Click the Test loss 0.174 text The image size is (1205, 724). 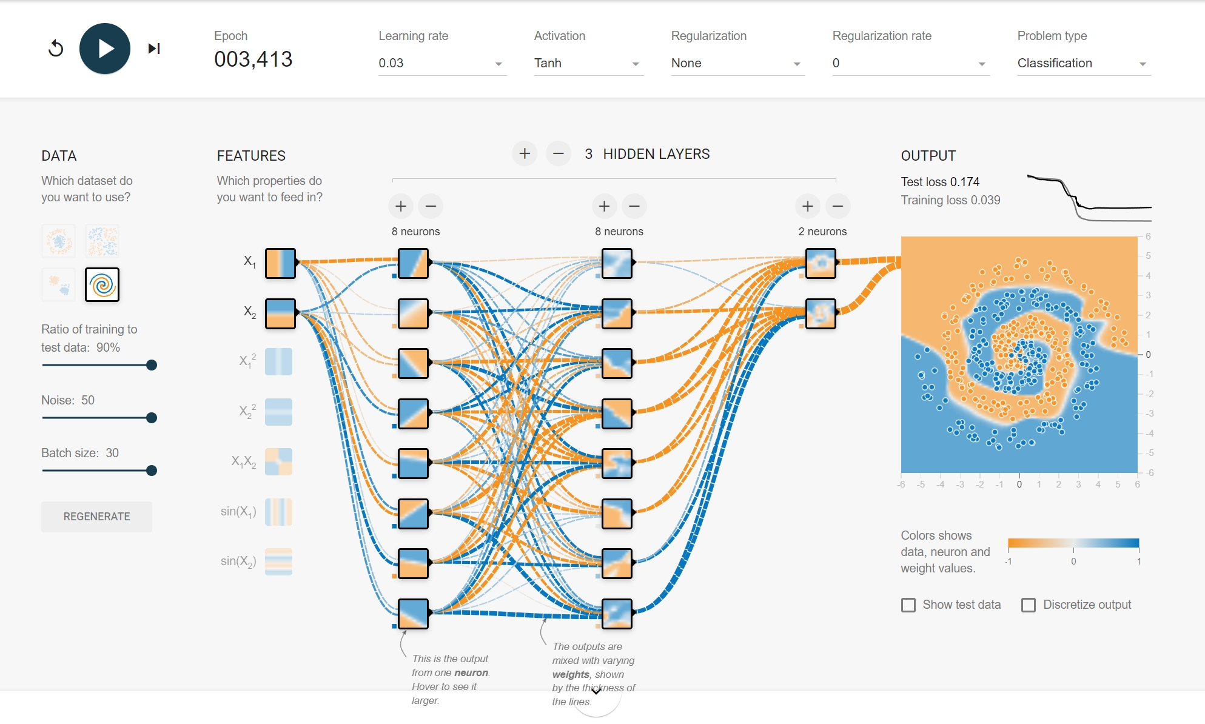click(x=940, y=182)
